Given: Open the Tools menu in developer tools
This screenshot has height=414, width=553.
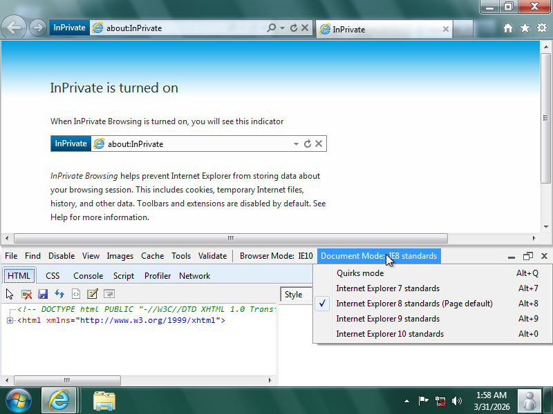Looking at the screenshot, I should [x=181, y=256].
